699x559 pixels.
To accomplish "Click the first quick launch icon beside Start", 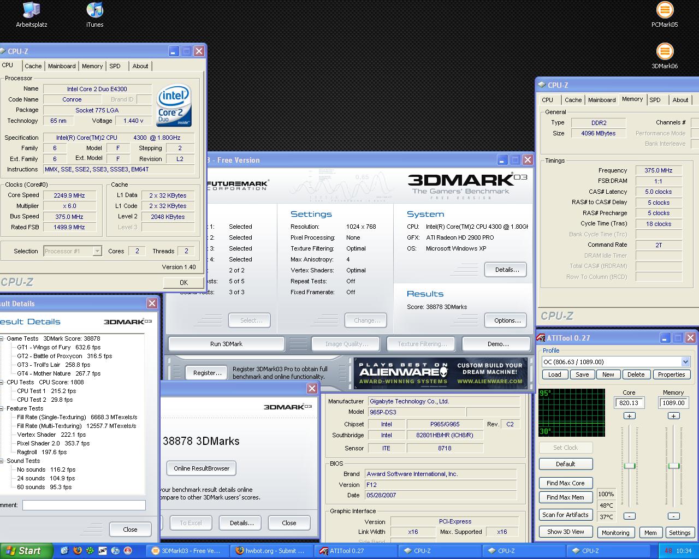I will click(64, 551).
